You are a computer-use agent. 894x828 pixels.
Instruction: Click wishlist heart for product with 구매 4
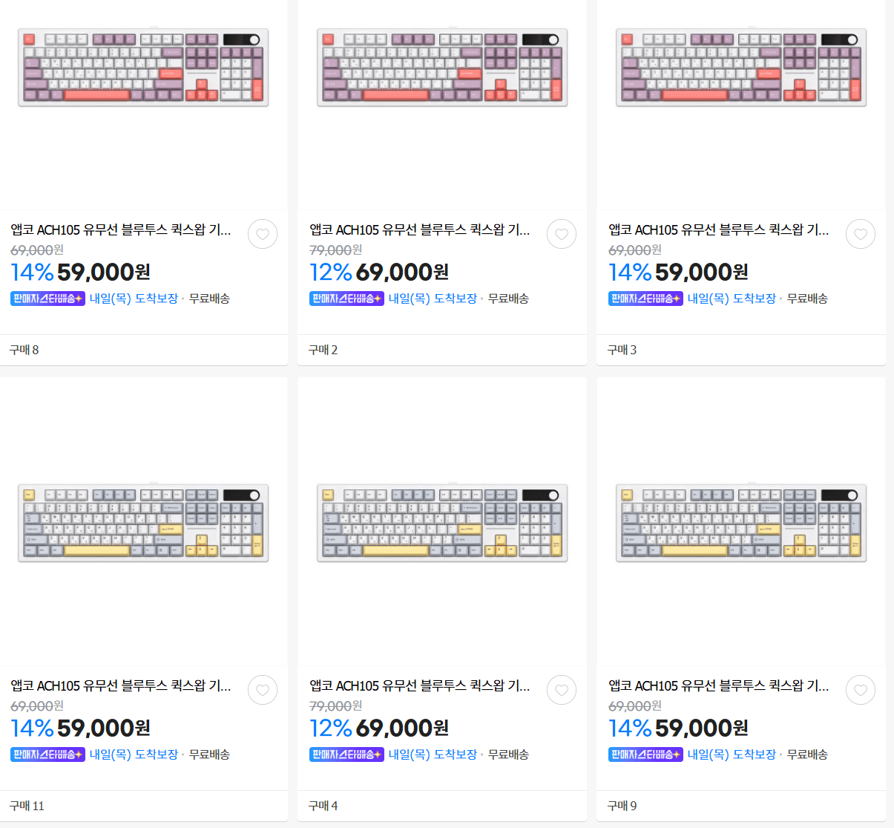pos(562,690)
